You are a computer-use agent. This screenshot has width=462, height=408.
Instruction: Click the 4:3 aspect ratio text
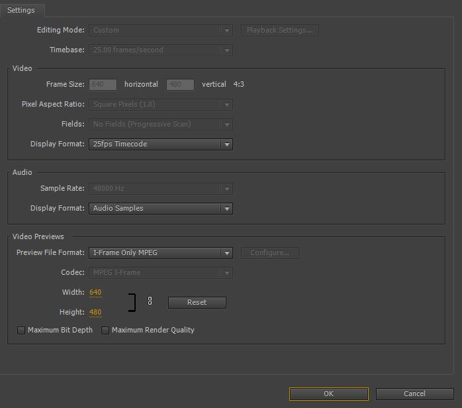click(239, 84)
